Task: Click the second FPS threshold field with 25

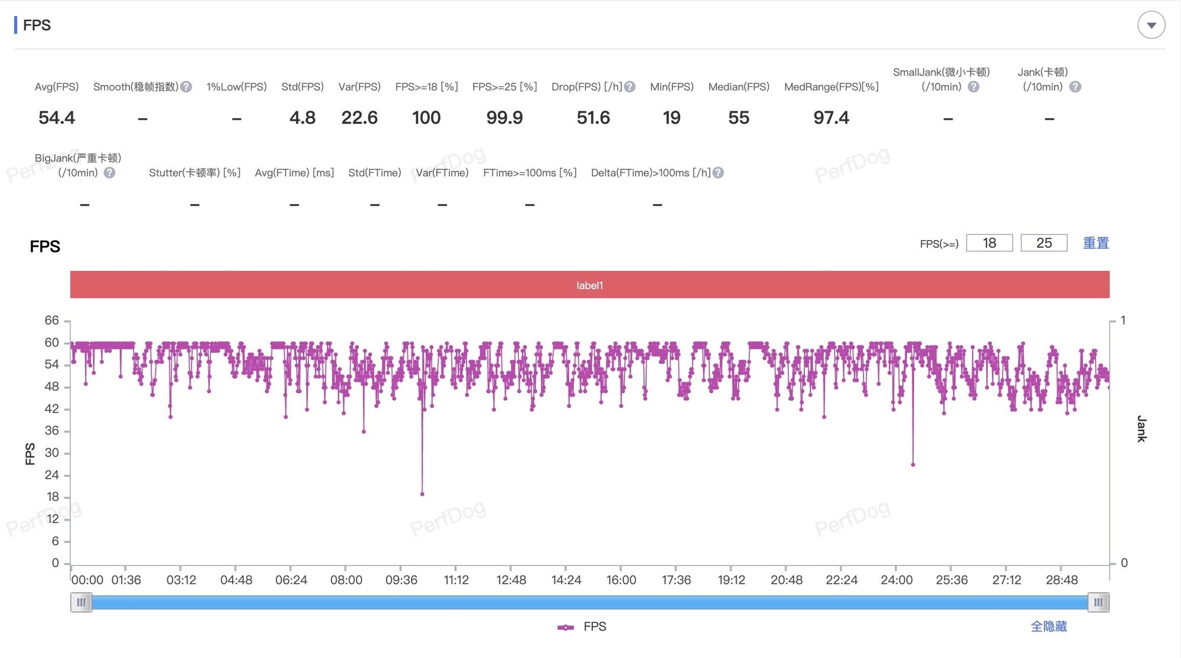Action: click(1043, 243)
